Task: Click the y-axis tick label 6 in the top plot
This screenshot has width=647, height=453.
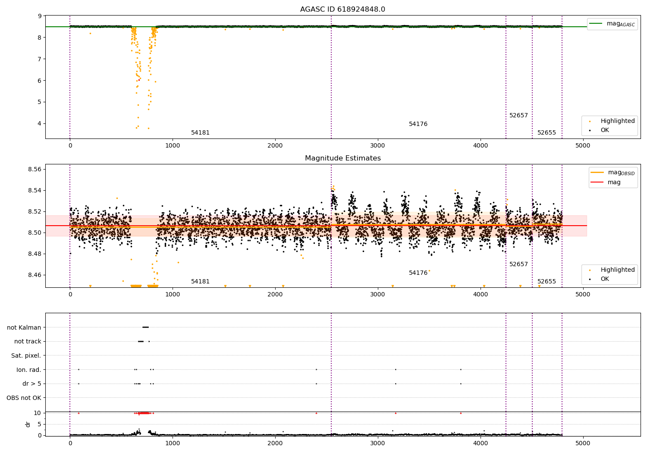Action: 40,81
